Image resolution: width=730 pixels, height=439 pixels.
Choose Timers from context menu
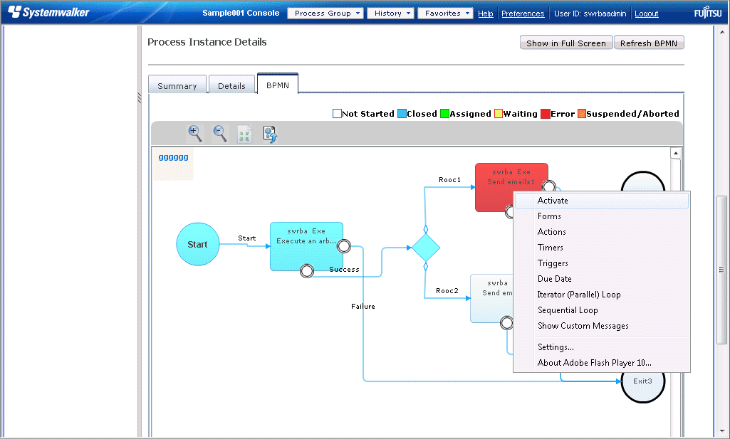[x=602, y=248]
